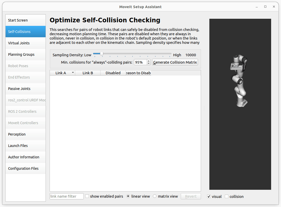Go to Author Information step
This screenshot has height=207, width=281.
(26, 157)
